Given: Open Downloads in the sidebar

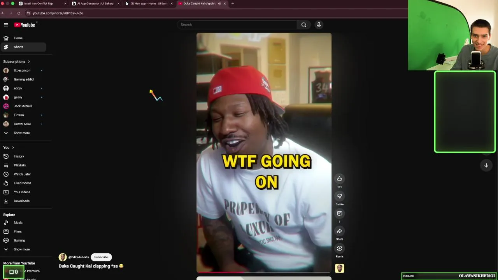Looking at the screenshot, I should click(x=23, y=201).
